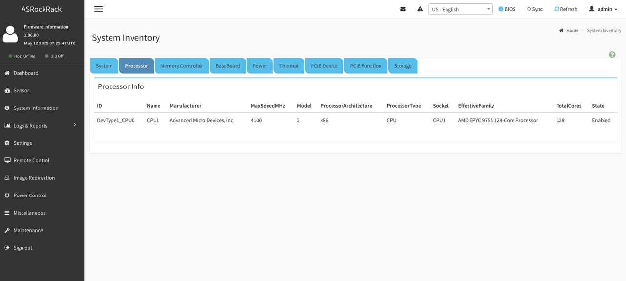Sign out from the sidebar
The height and width of the screenshot is (281, 626).
pyautogui.click(x=22, y=248)
